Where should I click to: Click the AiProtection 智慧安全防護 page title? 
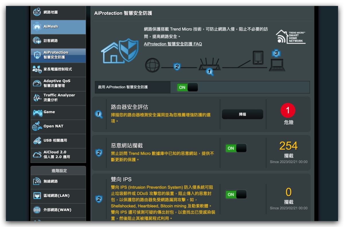pos(123,13)
